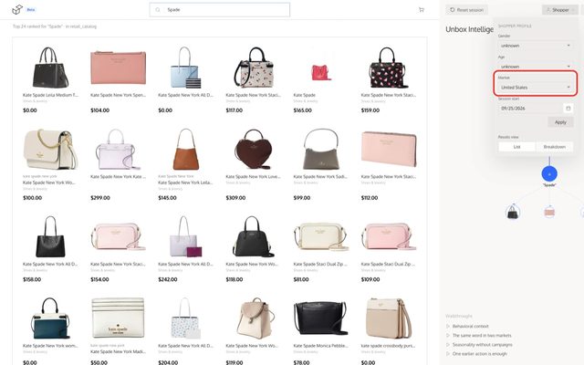Open the black floral Staci satchel priced $159.00

pyautogui.click(x=387, y=68)
